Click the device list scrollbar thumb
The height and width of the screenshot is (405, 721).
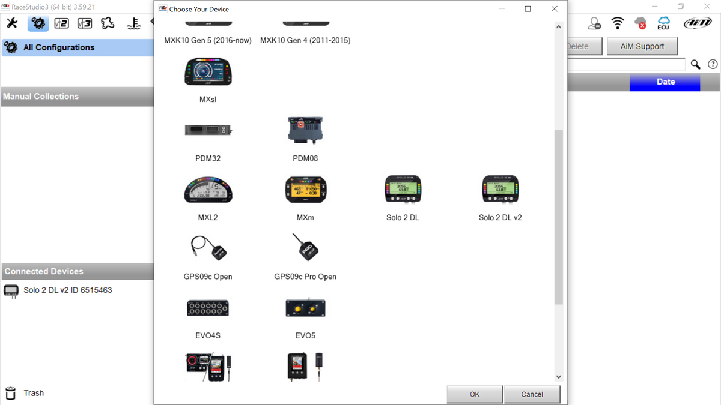[559, 217]
